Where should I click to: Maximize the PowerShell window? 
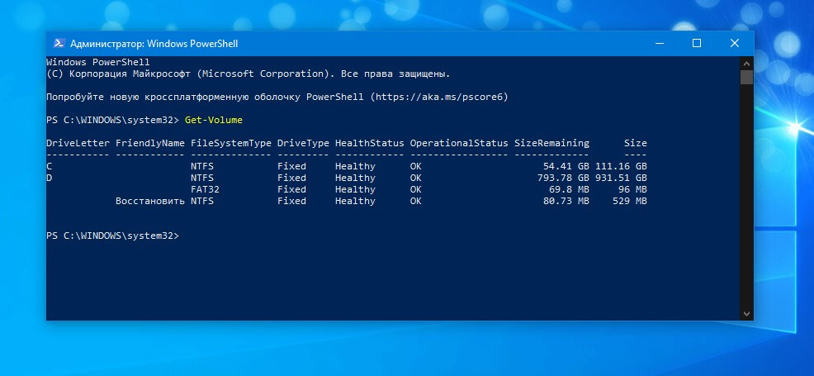pos(697,44)
